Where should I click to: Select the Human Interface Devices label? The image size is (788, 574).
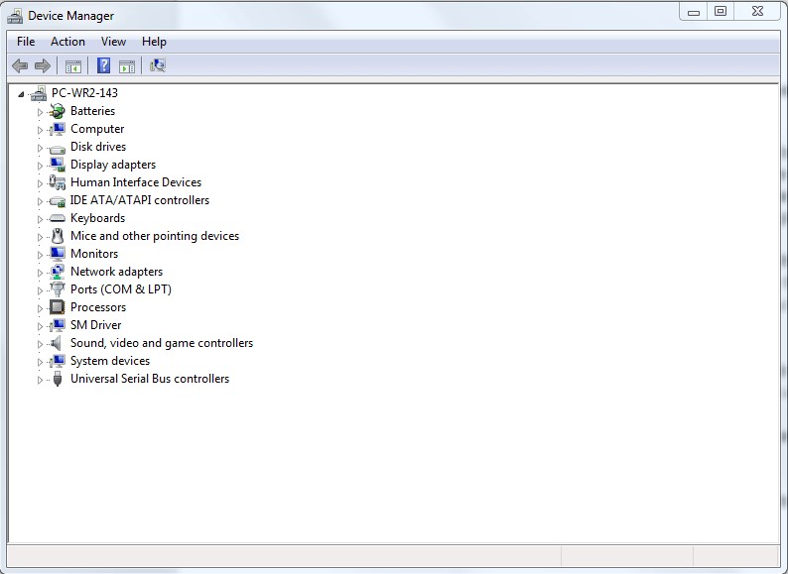pyautogui.click(x=136, y=182)
